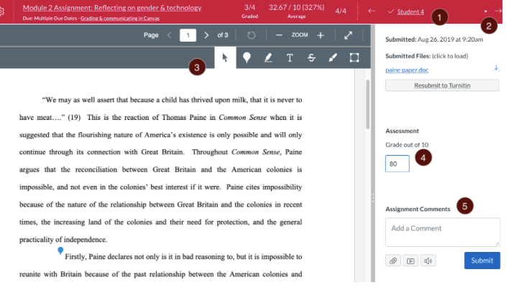Select the strikeout annotation tool
Screen dimensions: 506x290
click(311, 57)
